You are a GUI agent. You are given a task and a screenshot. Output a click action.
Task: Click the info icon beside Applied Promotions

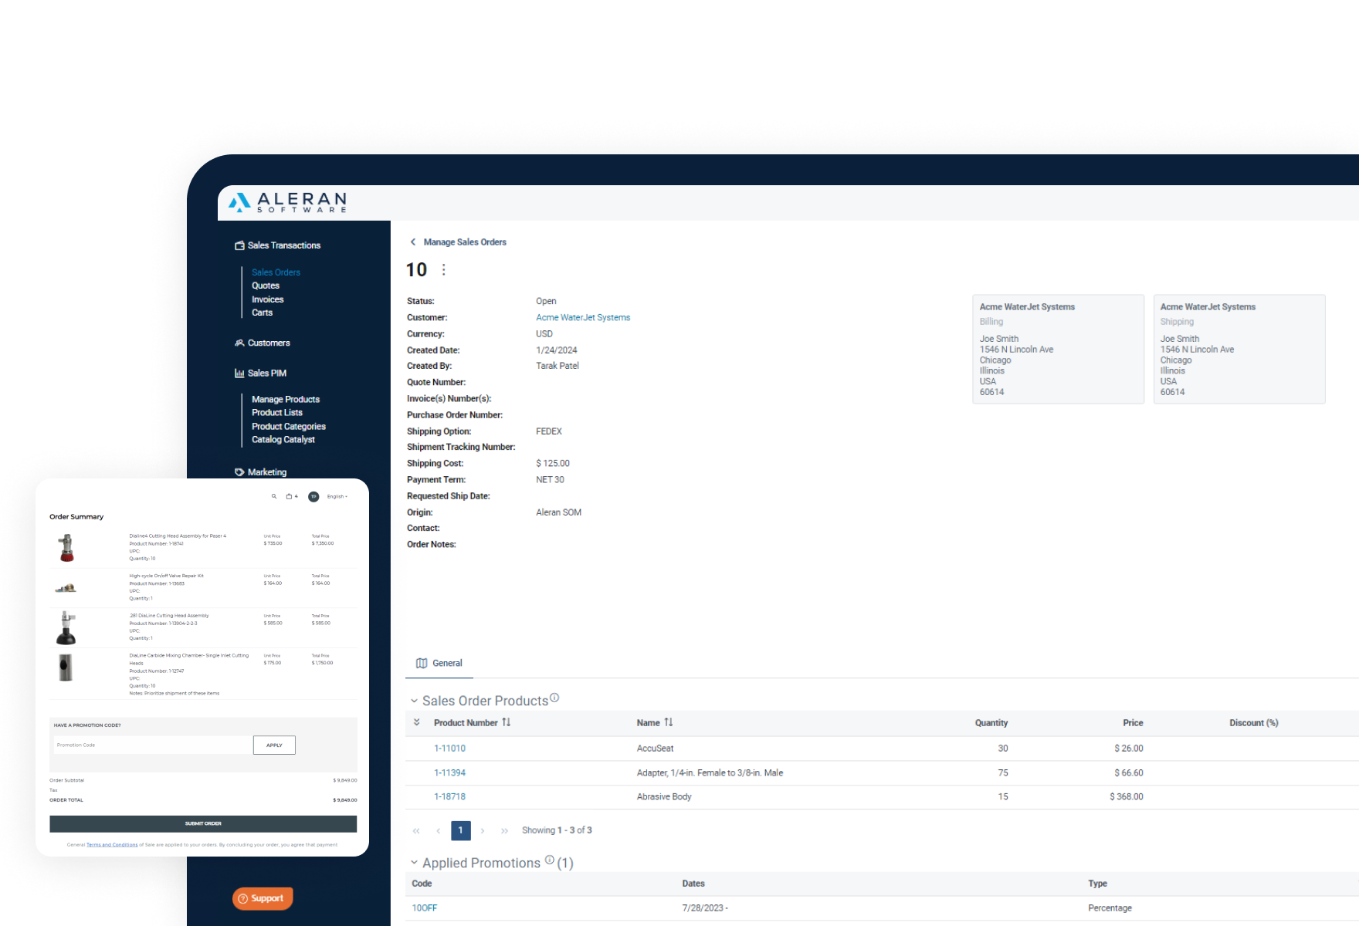549,860
